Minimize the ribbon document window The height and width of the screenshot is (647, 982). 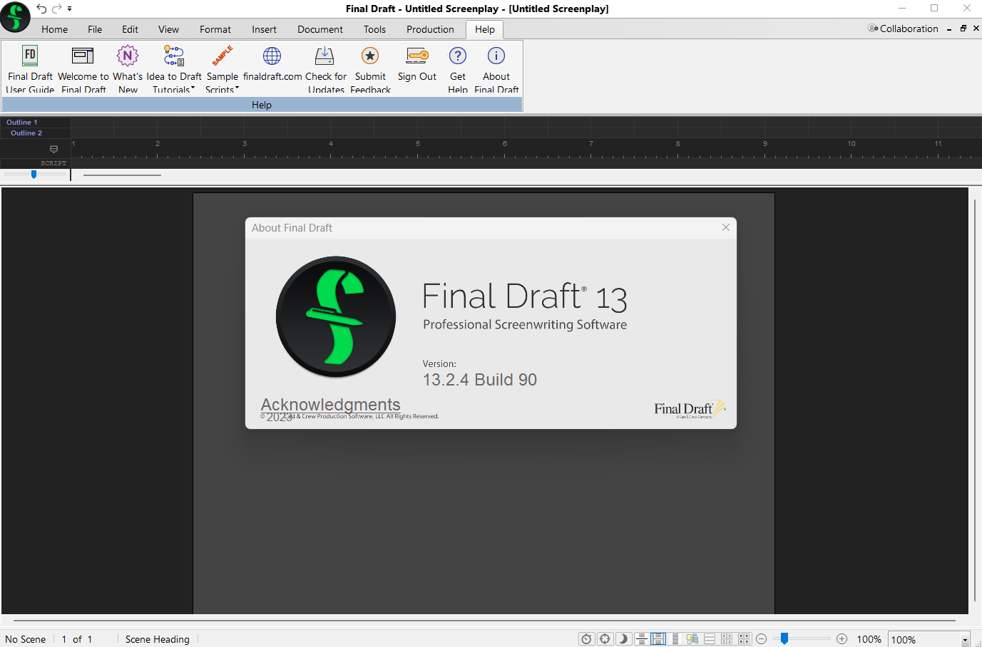click(949, 29)
